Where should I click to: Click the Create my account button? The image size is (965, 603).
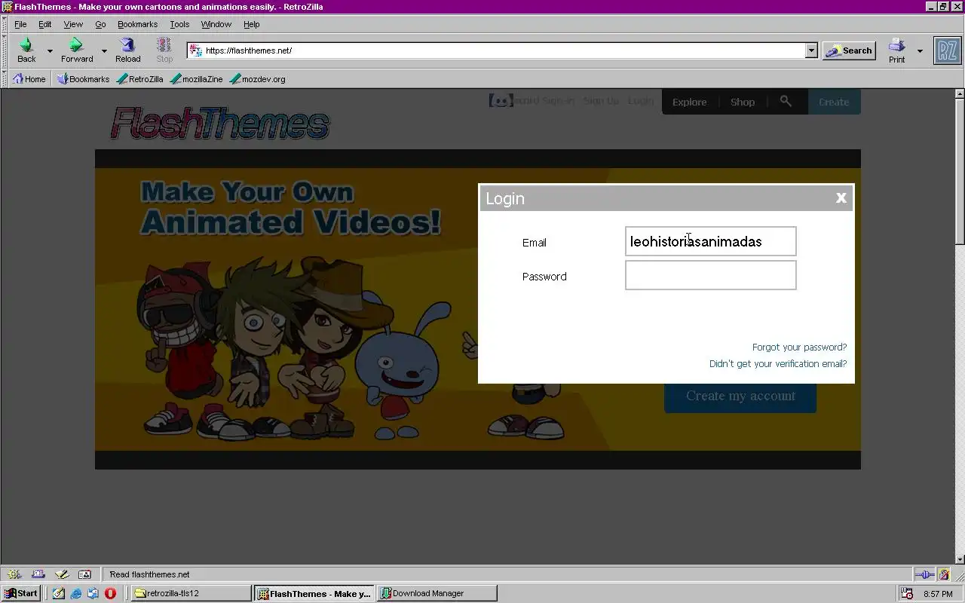[x=740, y=397]
